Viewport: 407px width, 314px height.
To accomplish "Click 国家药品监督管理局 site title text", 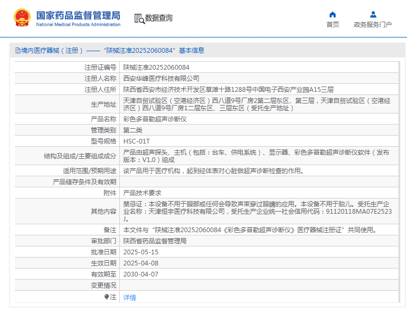I will [78, 15].
